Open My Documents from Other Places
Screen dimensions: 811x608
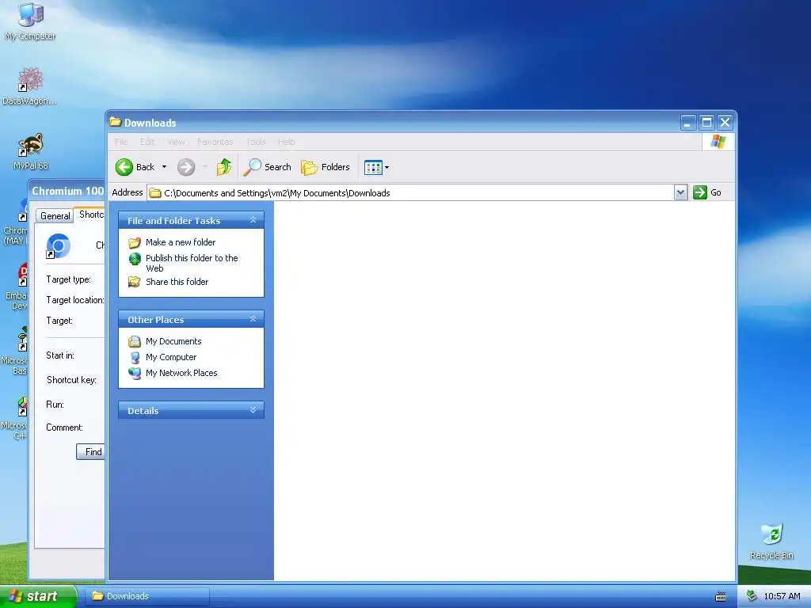pos(173,341)
